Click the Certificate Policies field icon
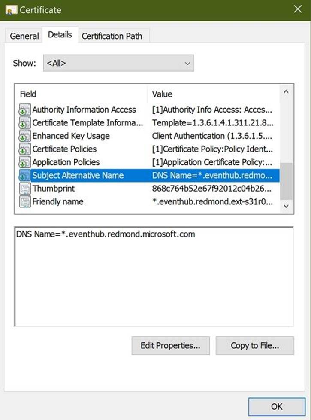The height and width of the screenshot is (420, 311). pyautogui.click(x=25, y=149)
